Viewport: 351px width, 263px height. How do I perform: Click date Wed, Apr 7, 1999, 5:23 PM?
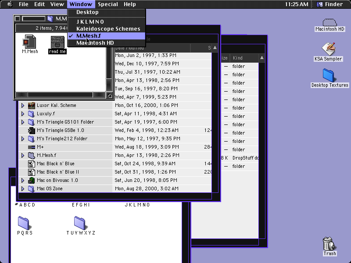pyautogui.click(x=146, y=97)
